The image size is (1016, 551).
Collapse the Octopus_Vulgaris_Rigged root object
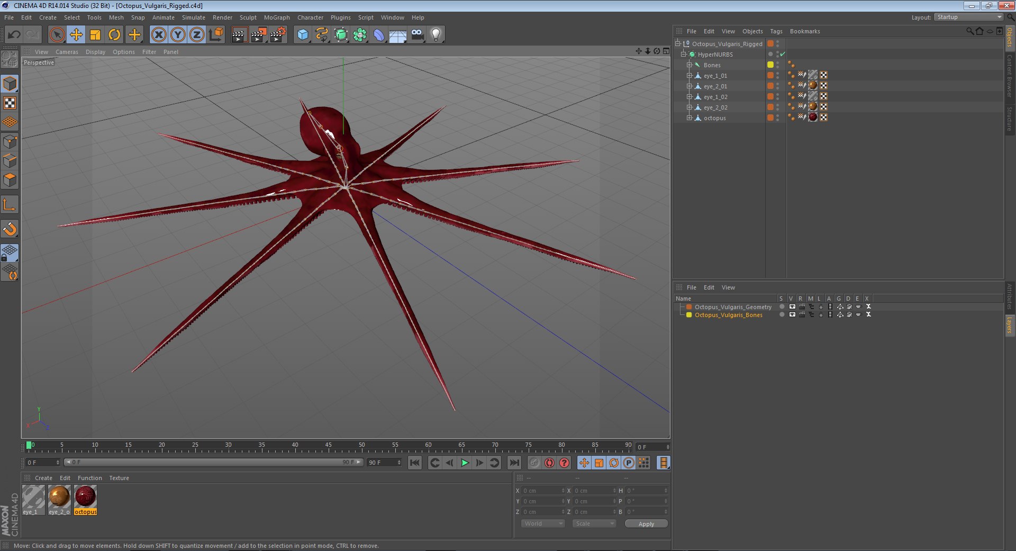(677, 43)
